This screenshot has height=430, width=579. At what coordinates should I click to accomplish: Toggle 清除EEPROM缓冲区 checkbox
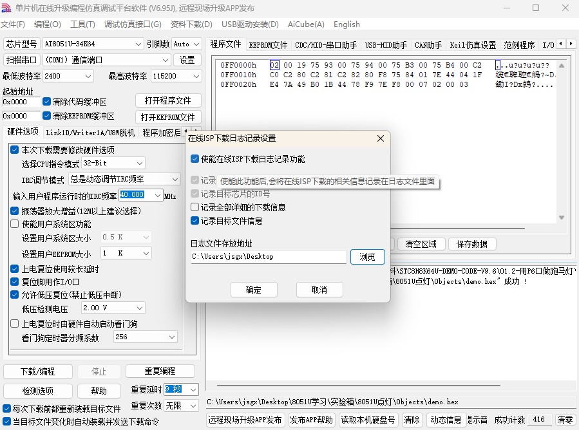point(46,116)
